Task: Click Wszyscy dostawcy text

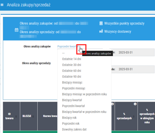Action: tap(118, 31)
